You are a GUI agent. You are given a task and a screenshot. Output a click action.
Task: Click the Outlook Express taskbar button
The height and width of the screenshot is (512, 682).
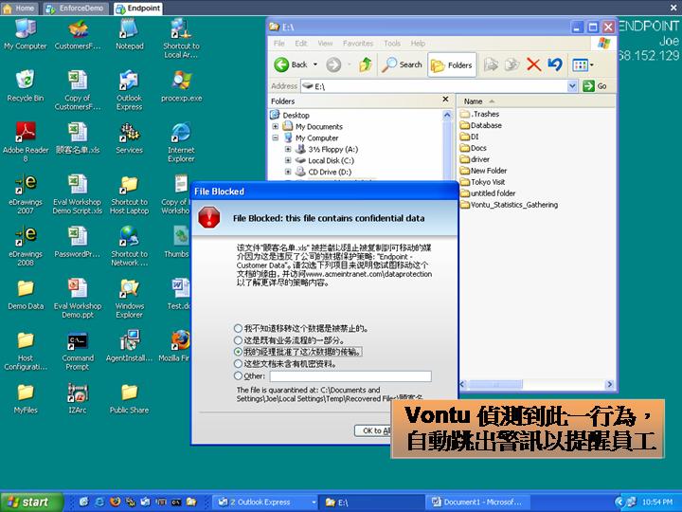pyautogui.click(x=265, y=502)
